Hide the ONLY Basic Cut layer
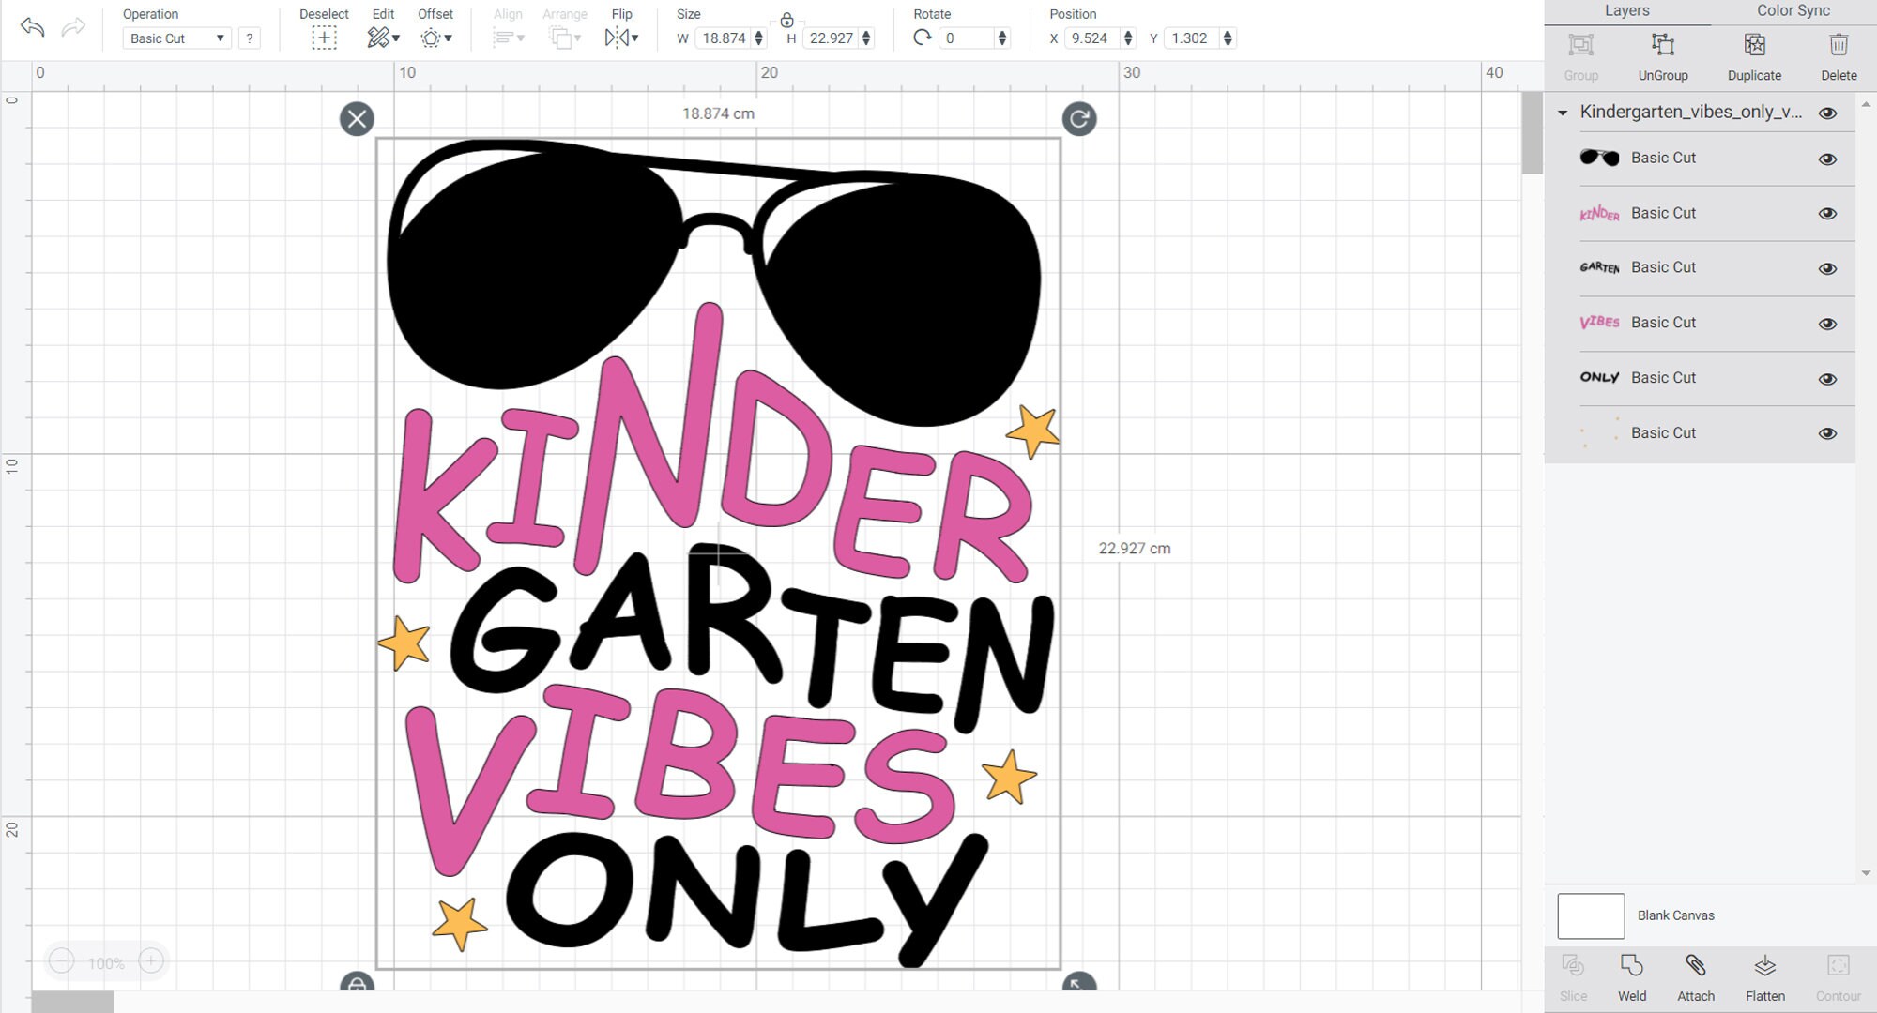The width and height of the screenshot is (1877, 1013). point(1827,380)
